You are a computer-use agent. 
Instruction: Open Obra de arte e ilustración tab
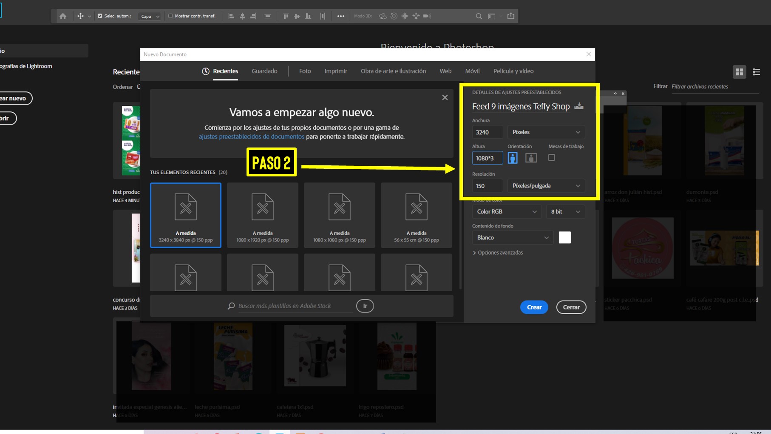[x=393, y=71]
